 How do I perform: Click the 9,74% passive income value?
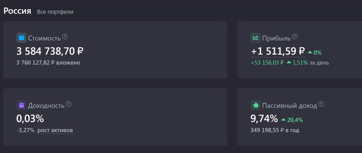click(x=264, y=119)
